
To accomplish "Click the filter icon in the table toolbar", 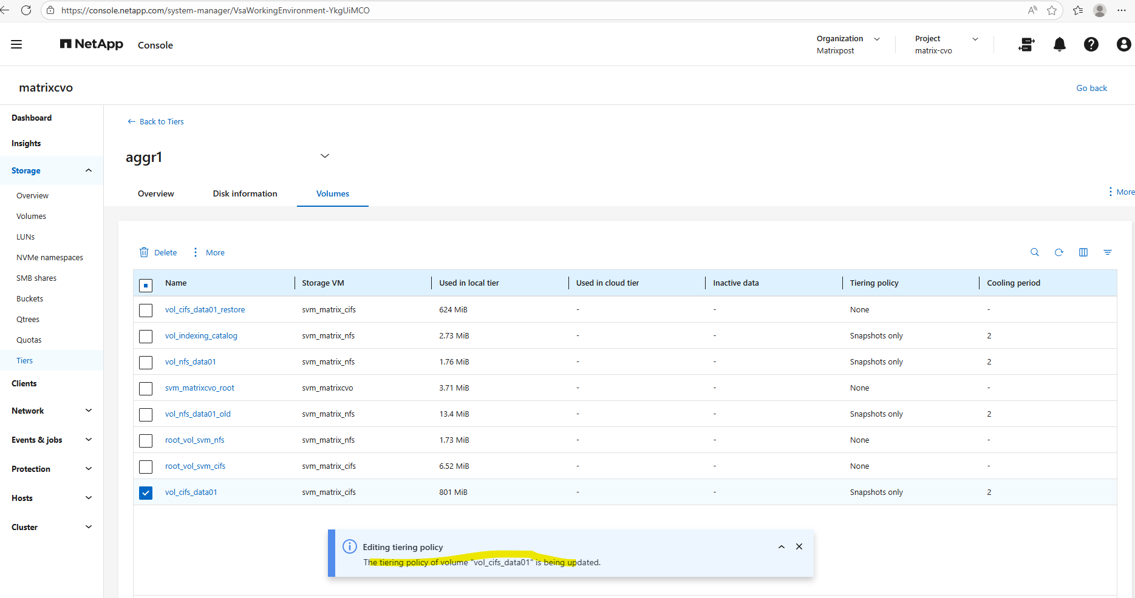I will pyautogui.click(x=1107, y=252).
